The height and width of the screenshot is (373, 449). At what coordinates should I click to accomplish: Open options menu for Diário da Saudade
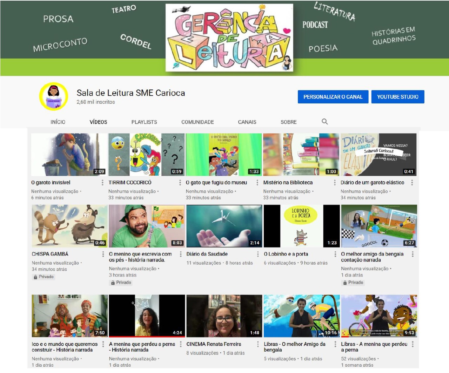pyautogui.click(x=258, y=254)
